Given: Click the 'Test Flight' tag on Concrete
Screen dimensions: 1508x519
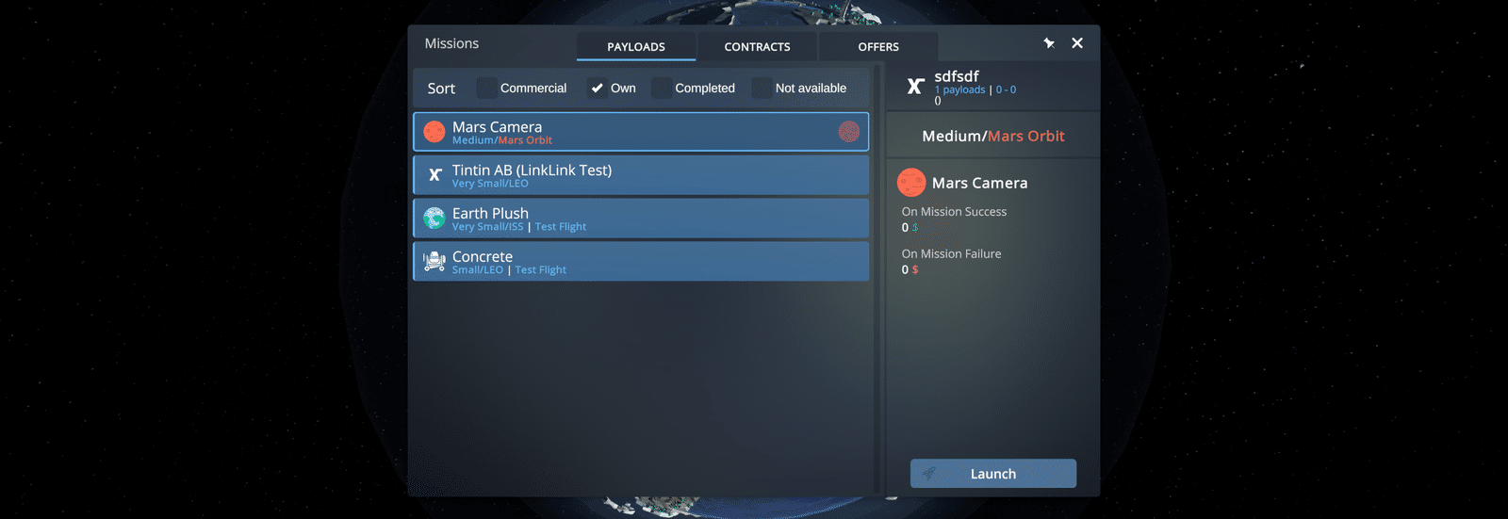Looking at the screenshot, I should (x=541, y=270).
